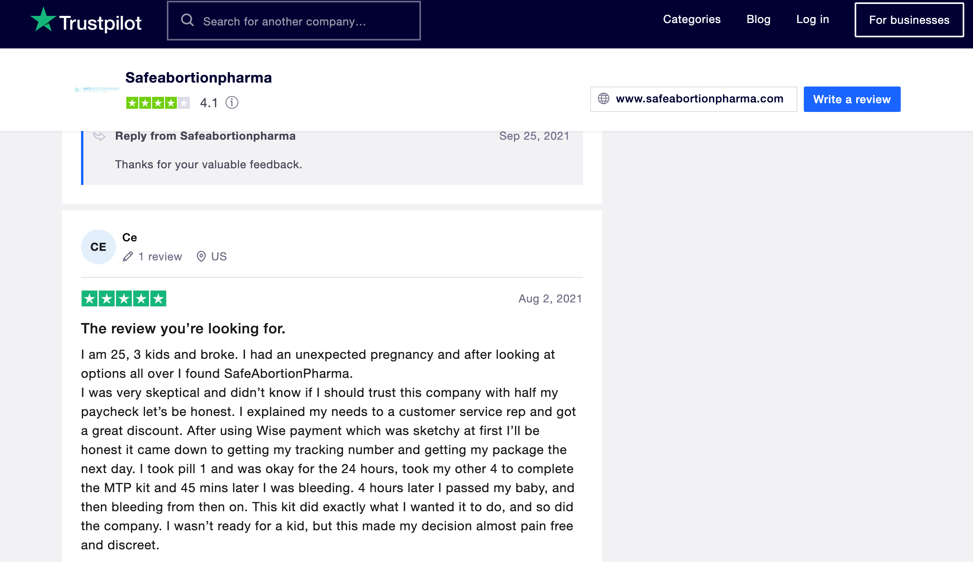
Task: Click the pencil icon beside 1 review
Action: 128,257
